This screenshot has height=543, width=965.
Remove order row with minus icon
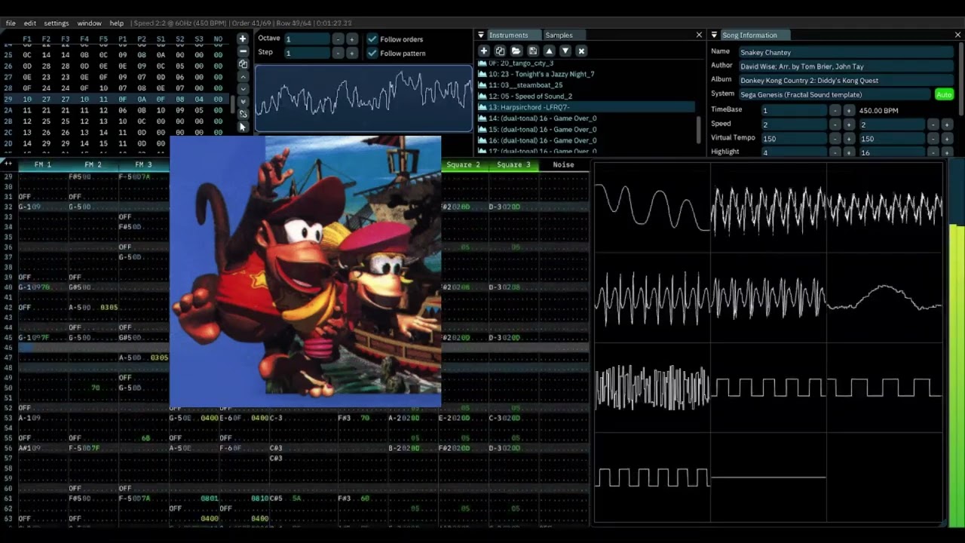click(x=243, y=51)
